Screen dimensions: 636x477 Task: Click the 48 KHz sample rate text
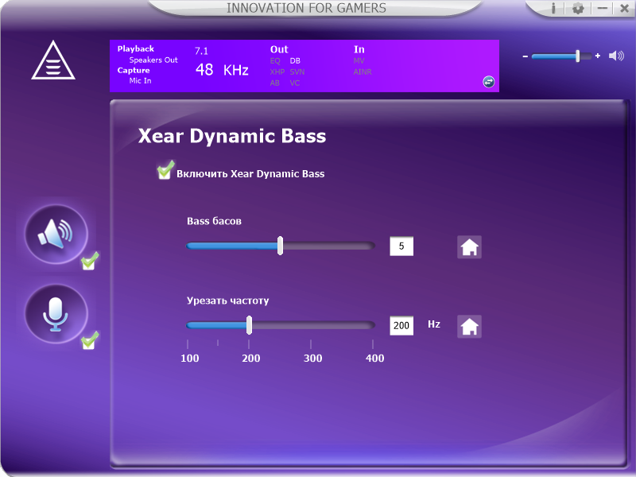[x=222, y=70]
